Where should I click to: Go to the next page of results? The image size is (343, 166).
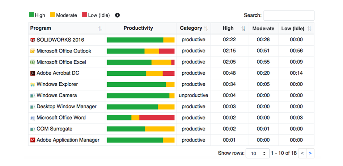pyautogui.click(x=310, y=153)
